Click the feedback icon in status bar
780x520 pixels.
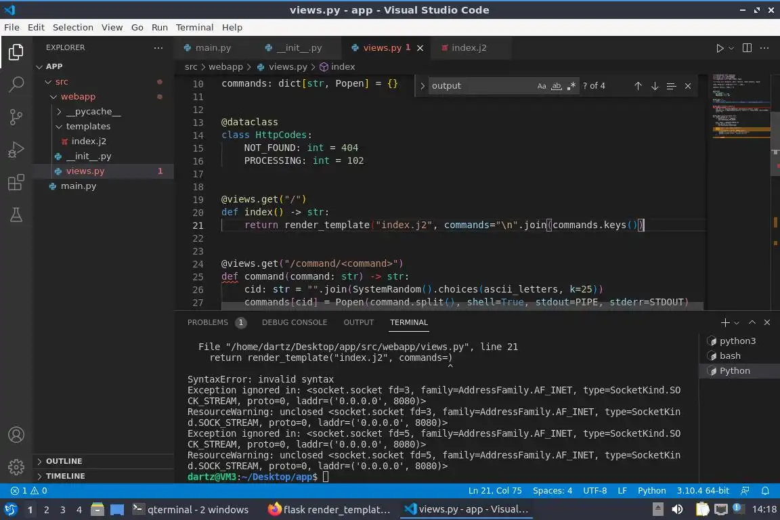pos(745,491)
